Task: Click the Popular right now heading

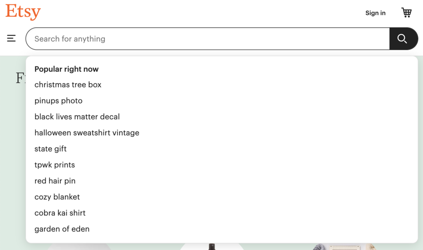Action: 67,69
